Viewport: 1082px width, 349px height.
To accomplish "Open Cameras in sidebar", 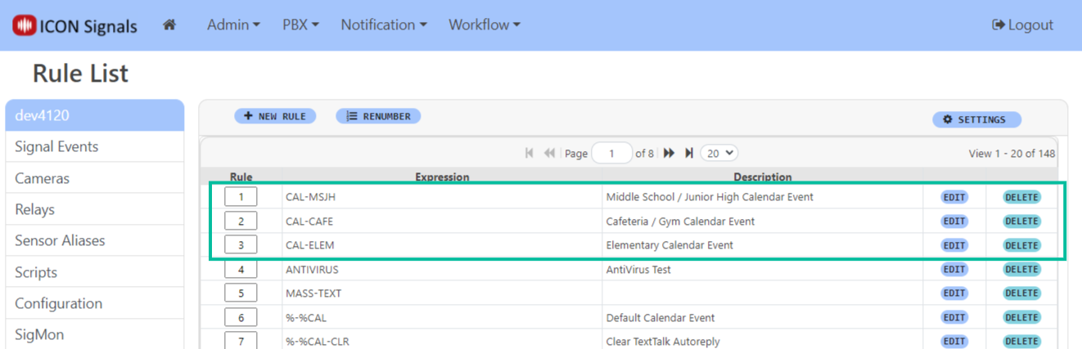I will coord(95,178).
